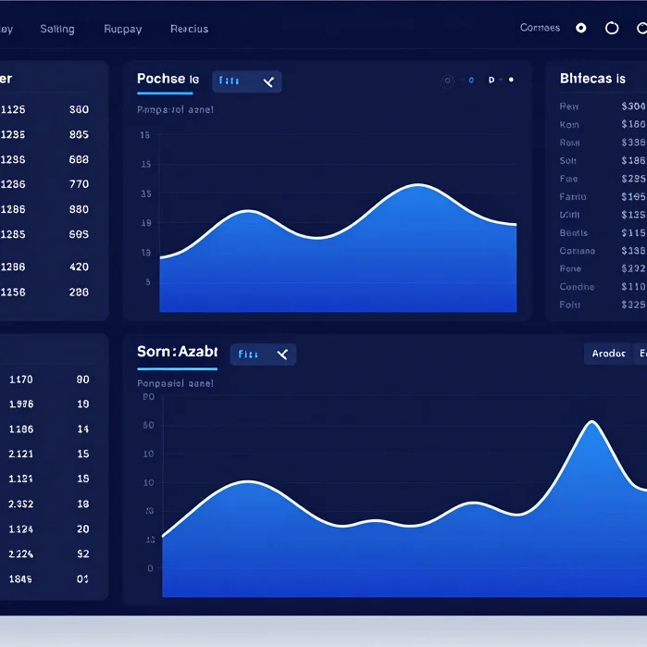This screenshot has width=647, height=647.
Task: Open the Reacius nav item
Action: 190,29
